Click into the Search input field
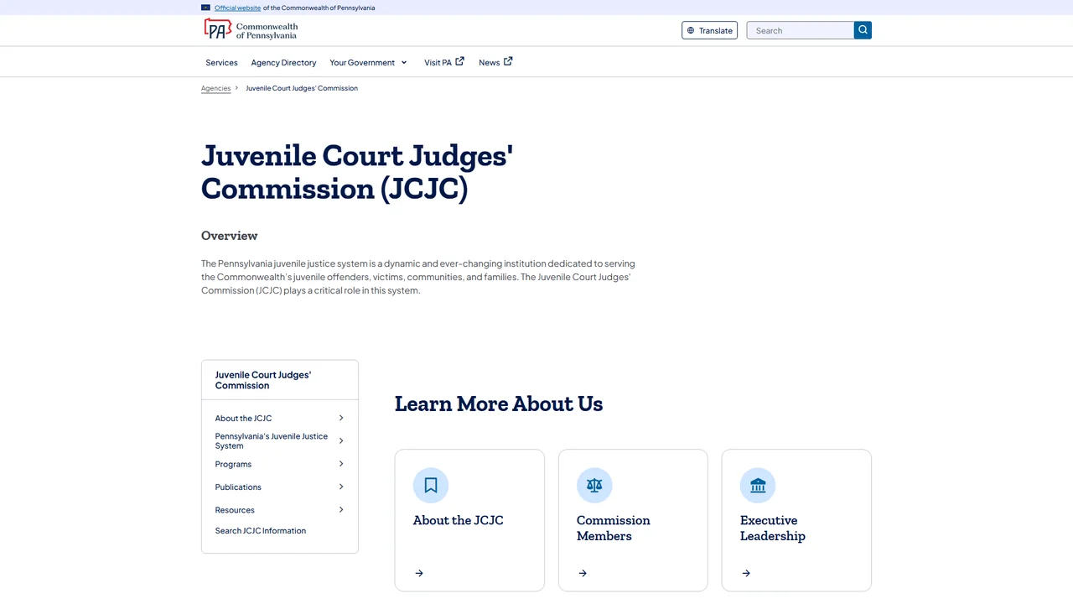The image size is (1073, 604). [x=801, y=30]
